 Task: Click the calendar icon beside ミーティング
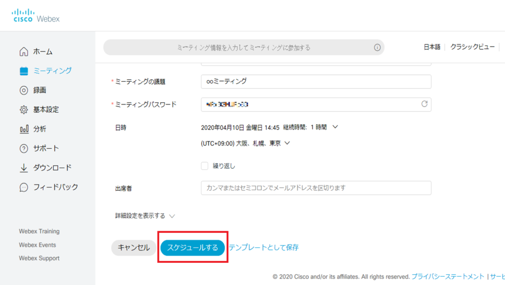24,71
